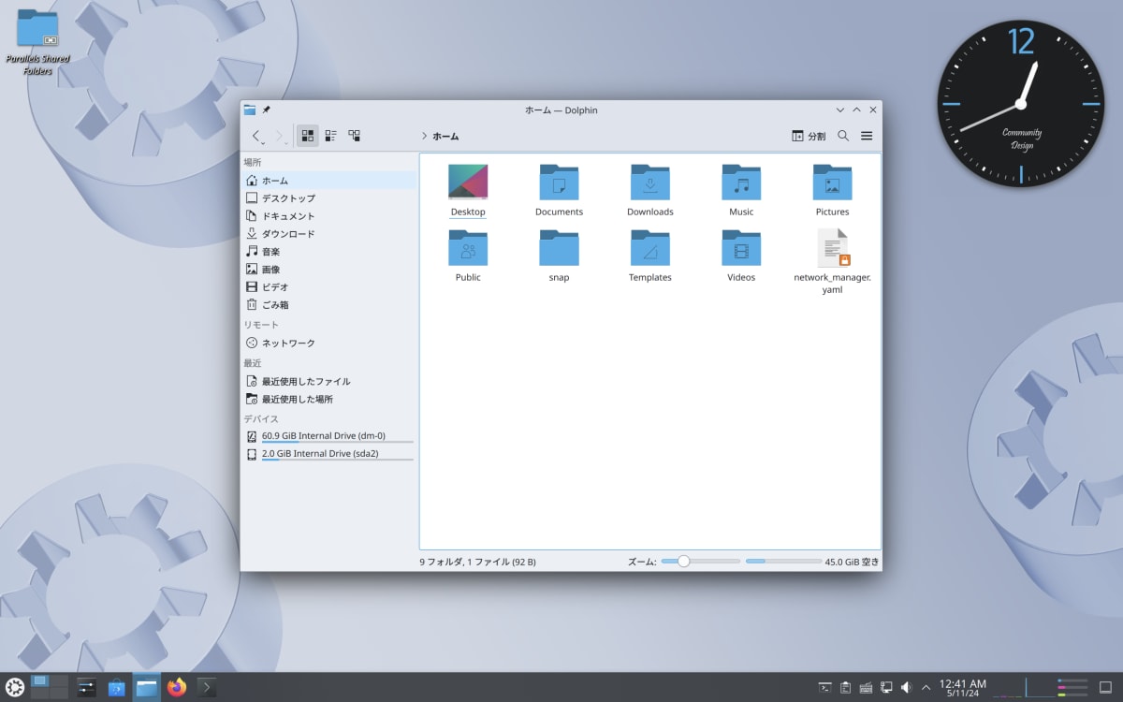
Task: Select the snap folder icon
Action: [559, 247]
